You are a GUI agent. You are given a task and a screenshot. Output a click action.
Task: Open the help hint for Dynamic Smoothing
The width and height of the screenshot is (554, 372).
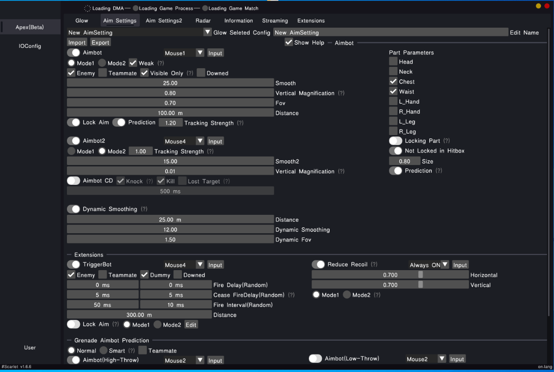pos(144,209)
